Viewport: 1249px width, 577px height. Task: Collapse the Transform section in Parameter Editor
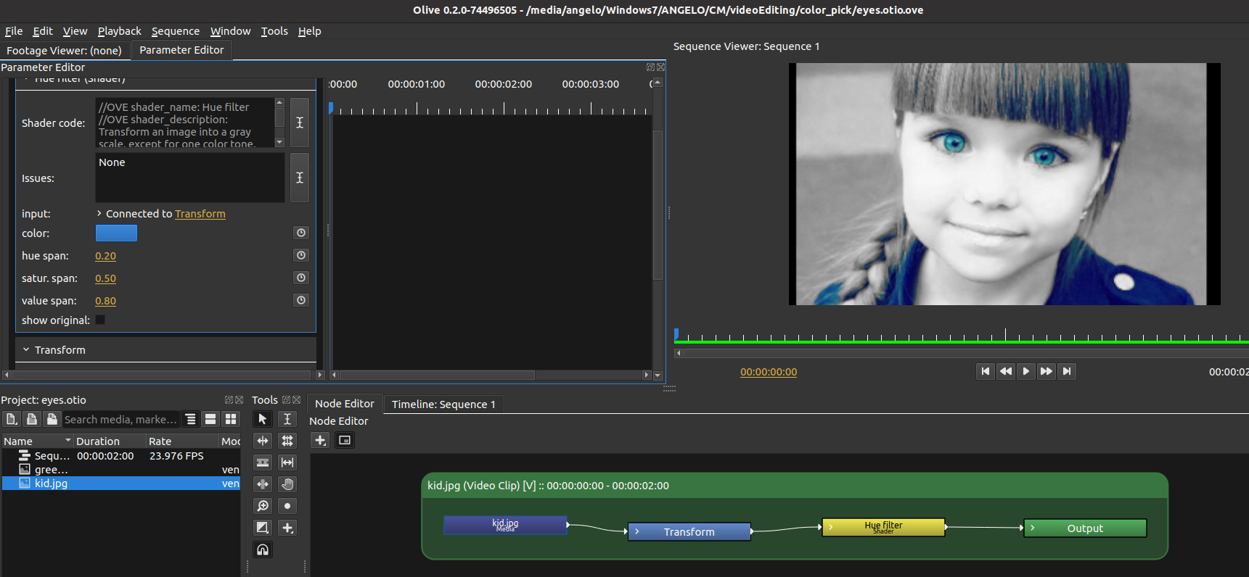point(26,349)
